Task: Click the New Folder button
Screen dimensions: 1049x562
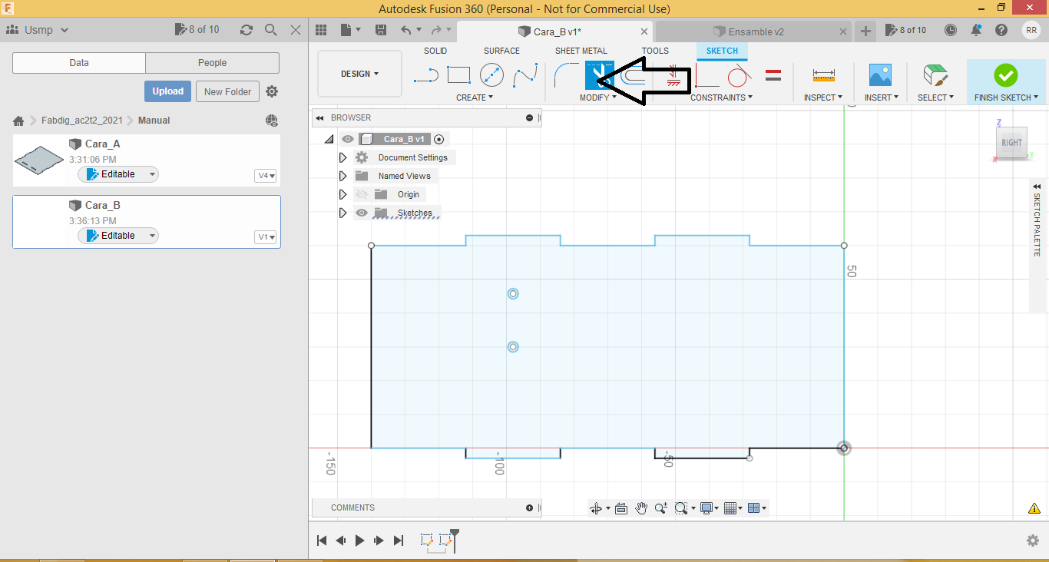Action: click(228, 91)
